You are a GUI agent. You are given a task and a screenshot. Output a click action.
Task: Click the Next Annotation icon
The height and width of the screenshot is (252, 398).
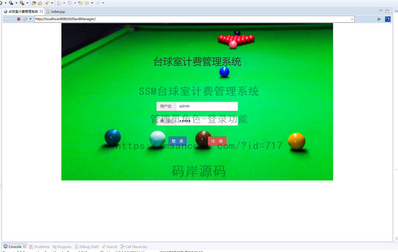(x=59, y=3)
